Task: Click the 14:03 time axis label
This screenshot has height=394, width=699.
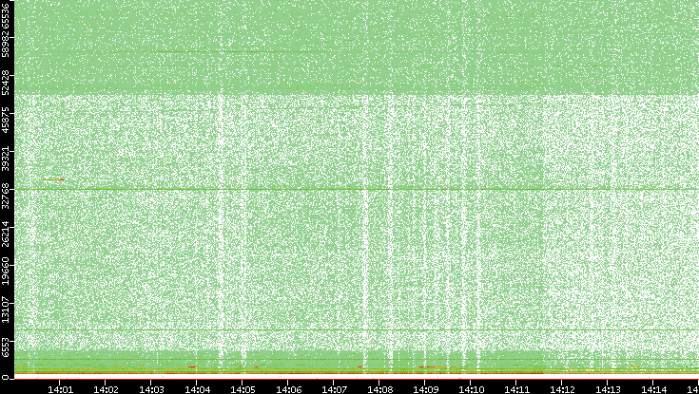Action: [150, 389]
